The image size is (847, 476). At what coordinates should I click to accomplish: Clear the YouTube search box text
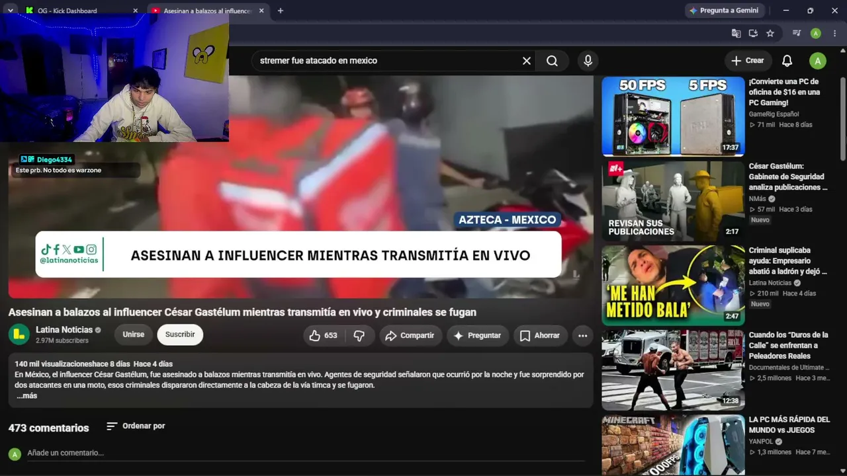527,61
